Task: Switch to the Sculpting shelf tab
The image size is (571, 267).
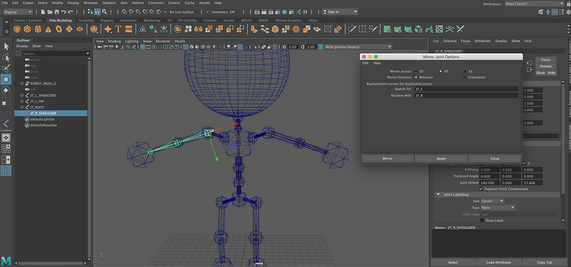Action: 86,20
